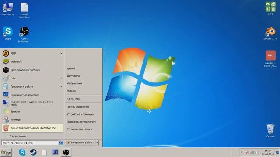Click the OBS taskbar icon
Screen dimensions: 280x157
66,152
